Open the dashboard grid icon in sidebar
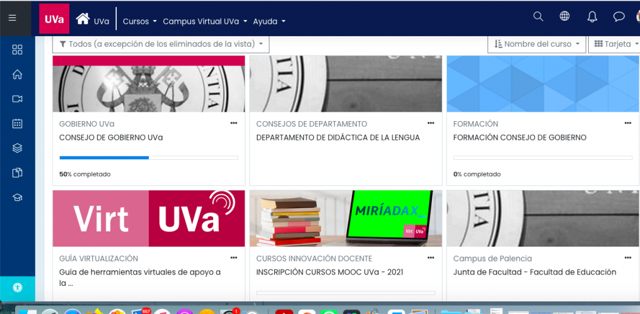 click(17, 50)
